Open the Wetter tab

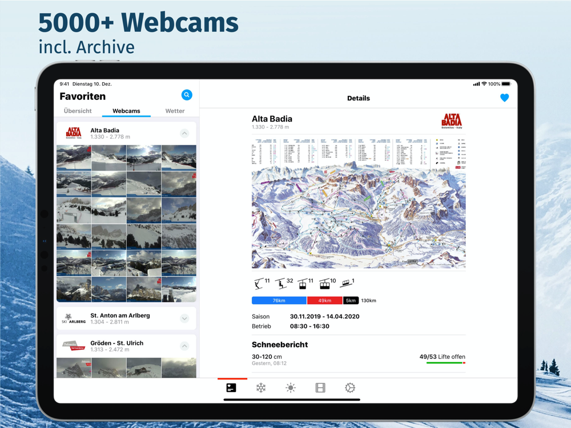pos(175,111)
